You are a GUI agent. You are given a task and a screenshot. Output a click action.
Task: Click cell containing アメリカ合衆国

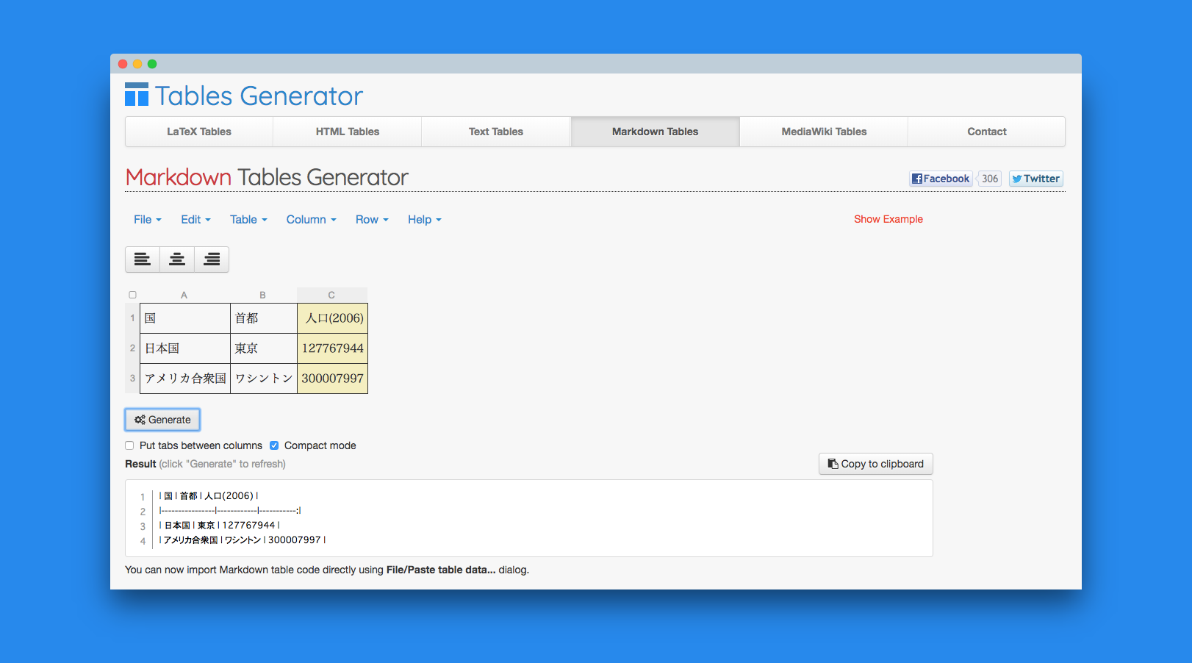click(x=185, y=379)
